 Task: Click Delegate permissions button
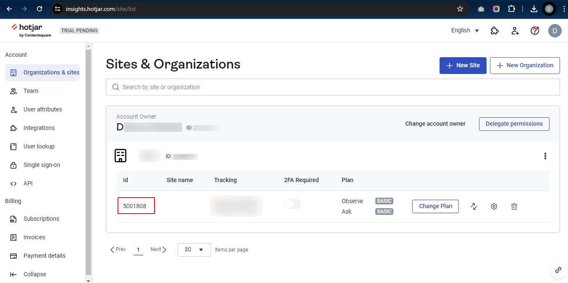pyautogui.click(x=514, y=124)
